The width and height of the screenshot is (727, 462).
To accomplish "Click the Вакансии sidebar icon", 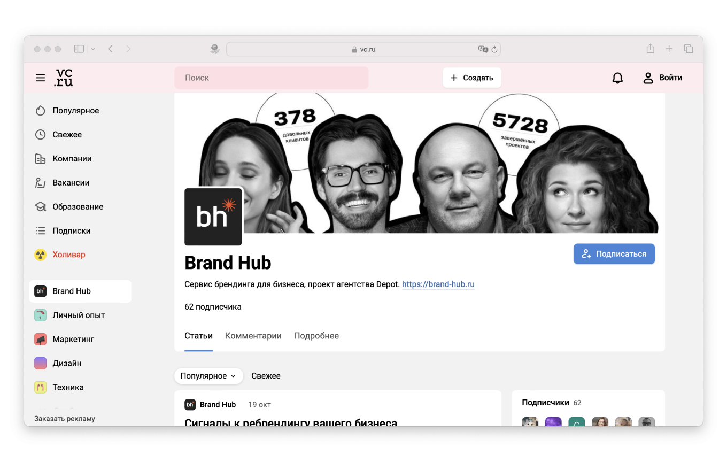I will (40, 182).
